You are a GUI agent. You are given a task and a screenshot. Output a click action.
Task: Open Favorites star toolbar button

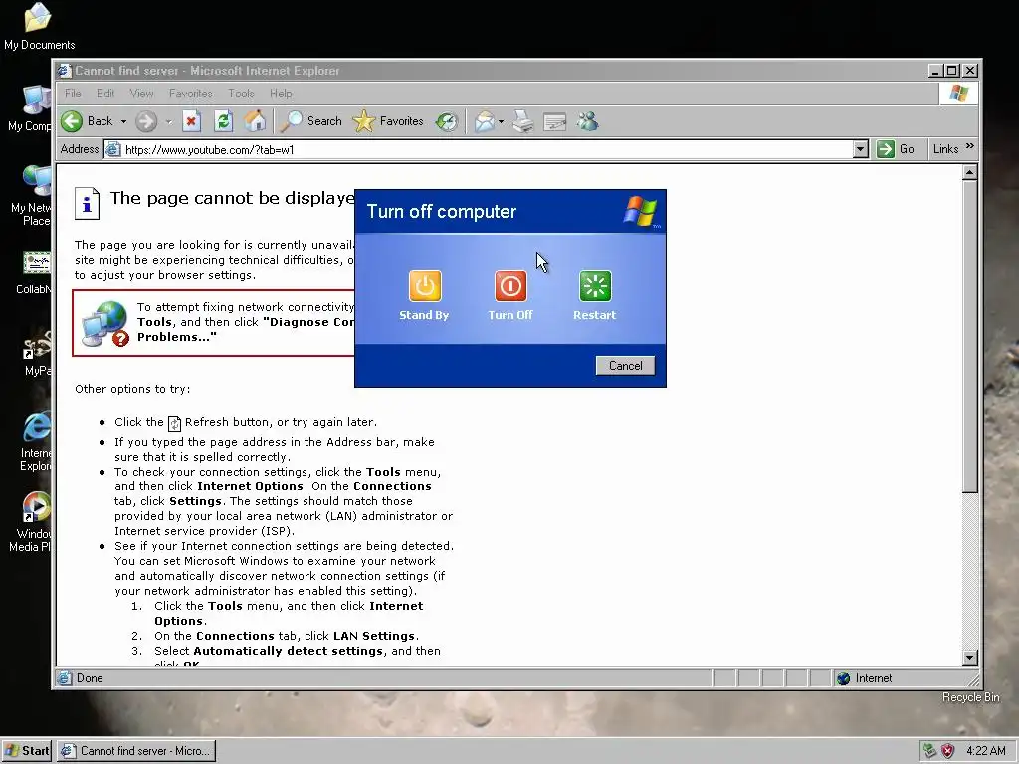pyautogui.click(x=388, y=121)
